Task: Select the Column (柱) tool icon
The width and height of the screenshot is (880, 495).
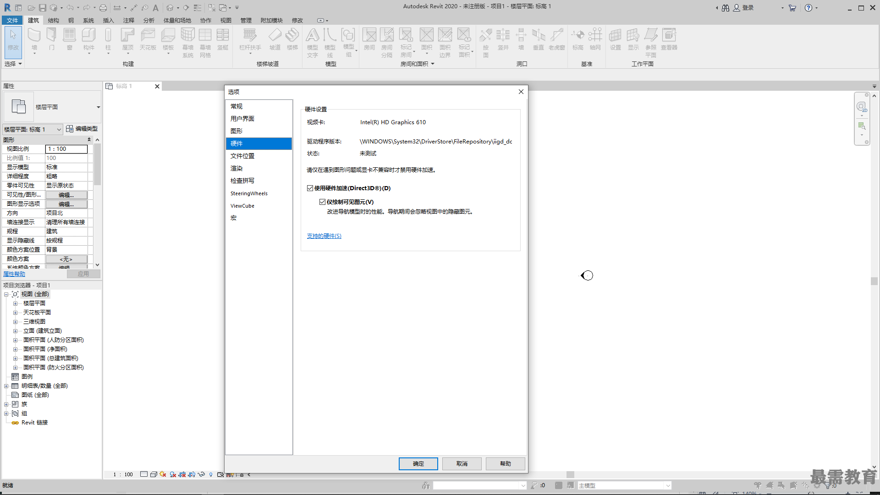Action: (x=108, y=36)
